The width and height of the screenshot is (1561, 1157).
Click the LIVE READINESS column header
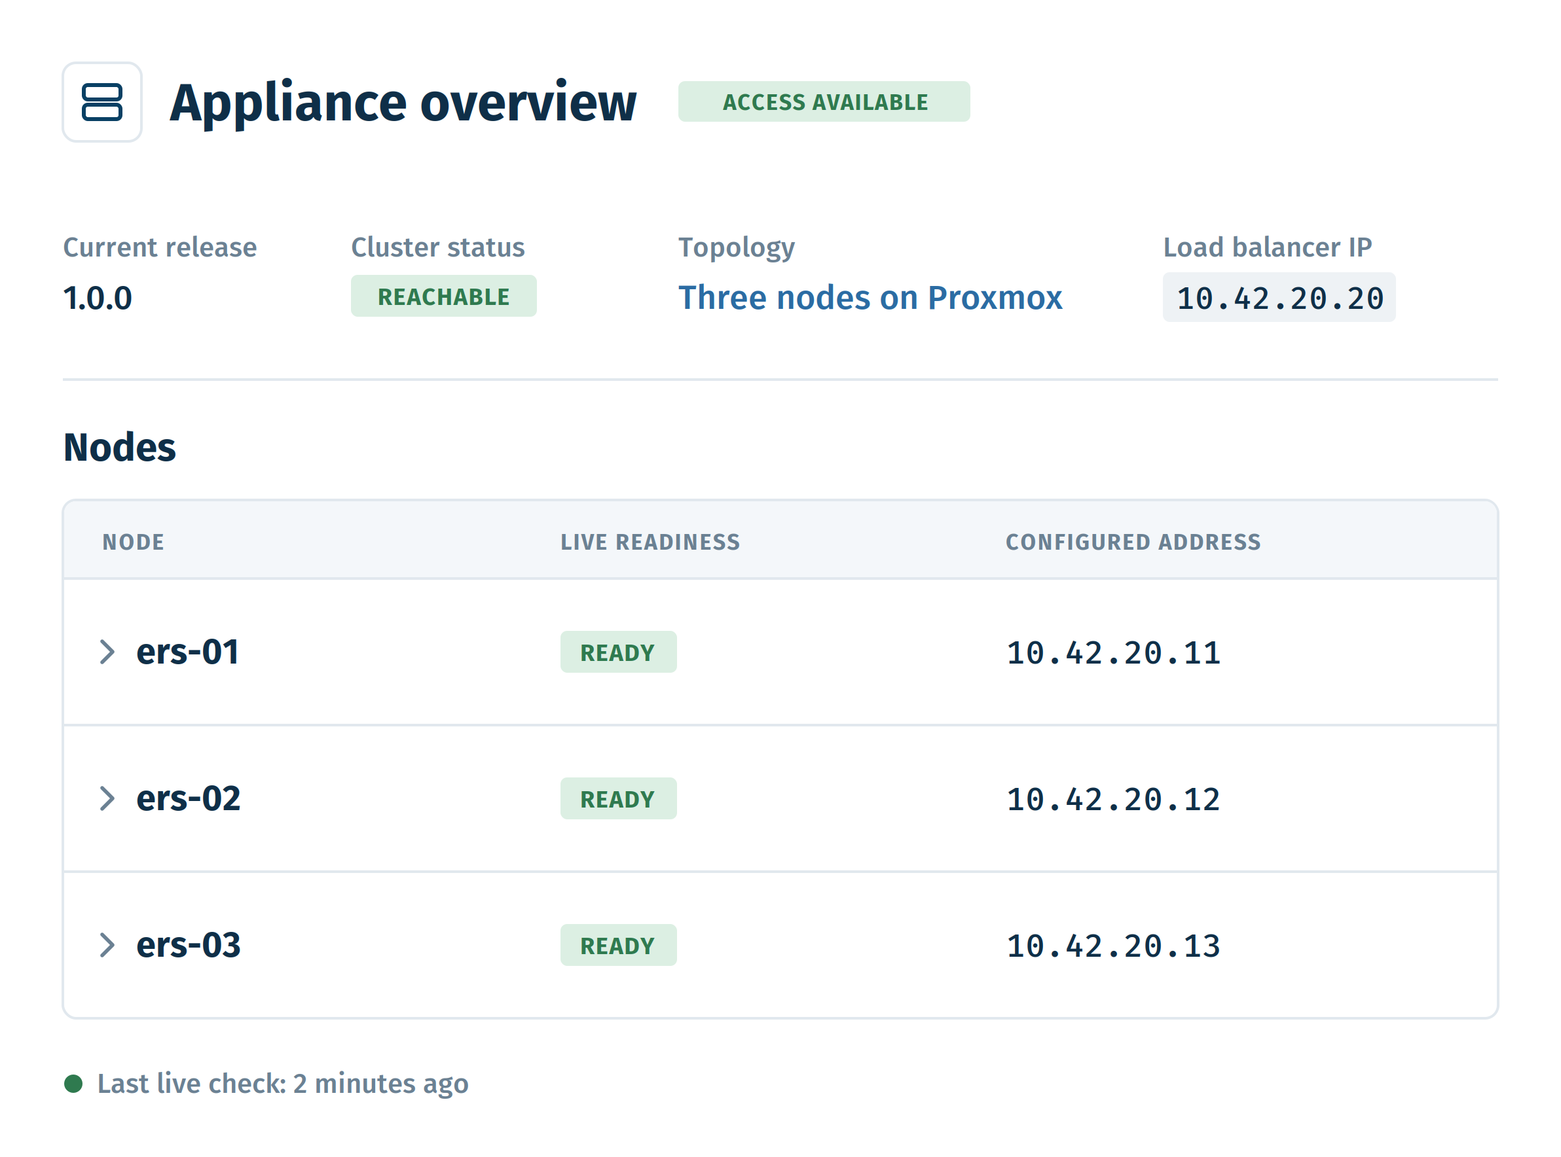[x=650, y=542]
